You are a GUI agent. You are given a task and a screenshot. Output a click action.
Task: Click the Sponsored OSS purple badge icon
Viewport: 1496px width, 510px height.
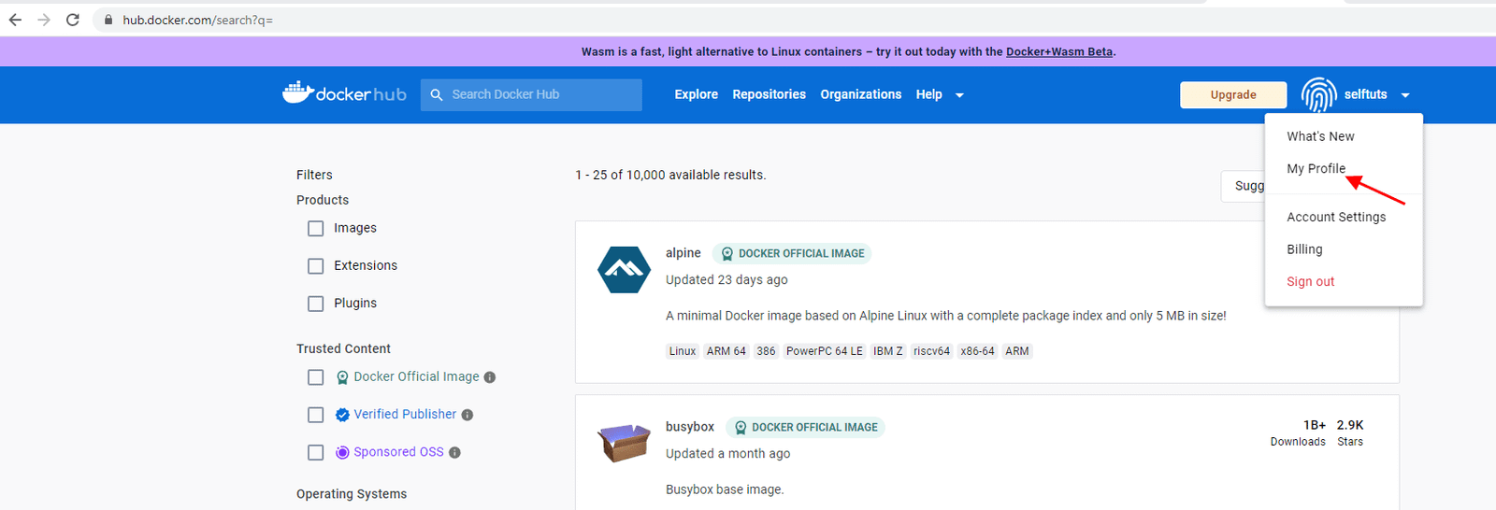pos(342,452)
